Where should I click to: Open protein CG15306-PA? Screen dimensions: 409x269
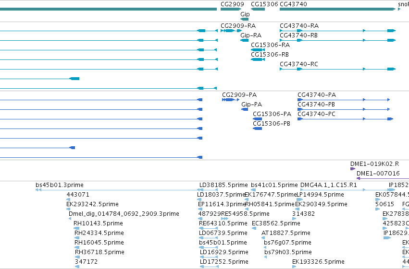point(272,114)
